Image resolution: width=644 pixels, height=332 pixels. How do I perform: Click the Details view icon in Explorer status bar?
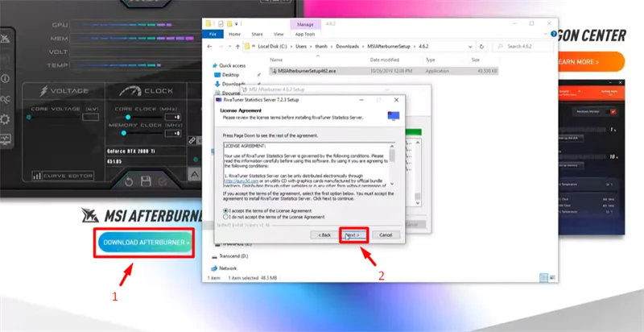544,278
